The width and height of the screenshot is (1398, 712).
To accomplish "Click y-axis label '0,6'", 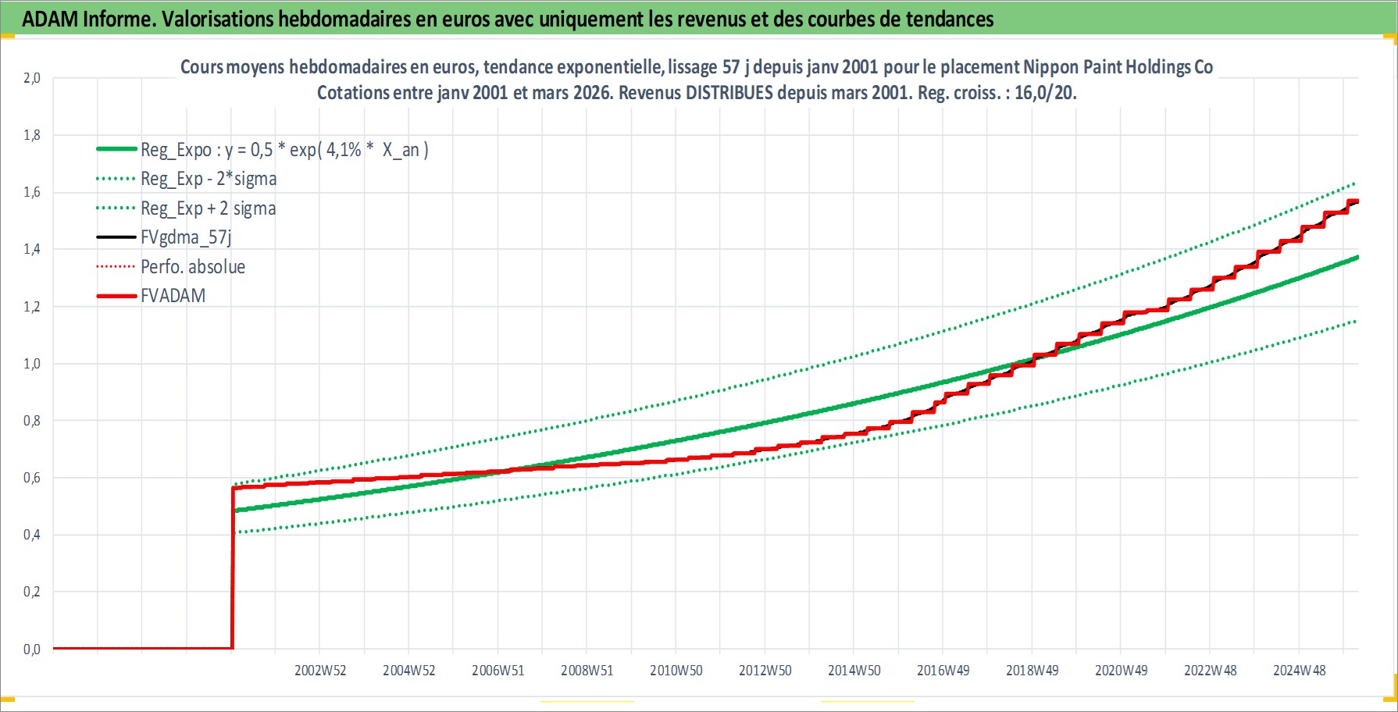I will (x=32, y=478).
